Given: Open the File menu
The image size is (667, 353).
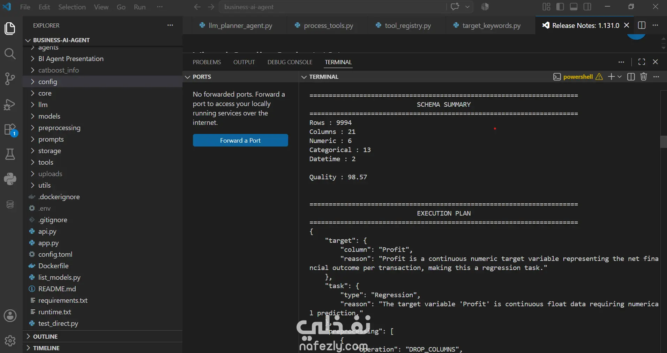Looking at the screenshot, I should 25,7.
